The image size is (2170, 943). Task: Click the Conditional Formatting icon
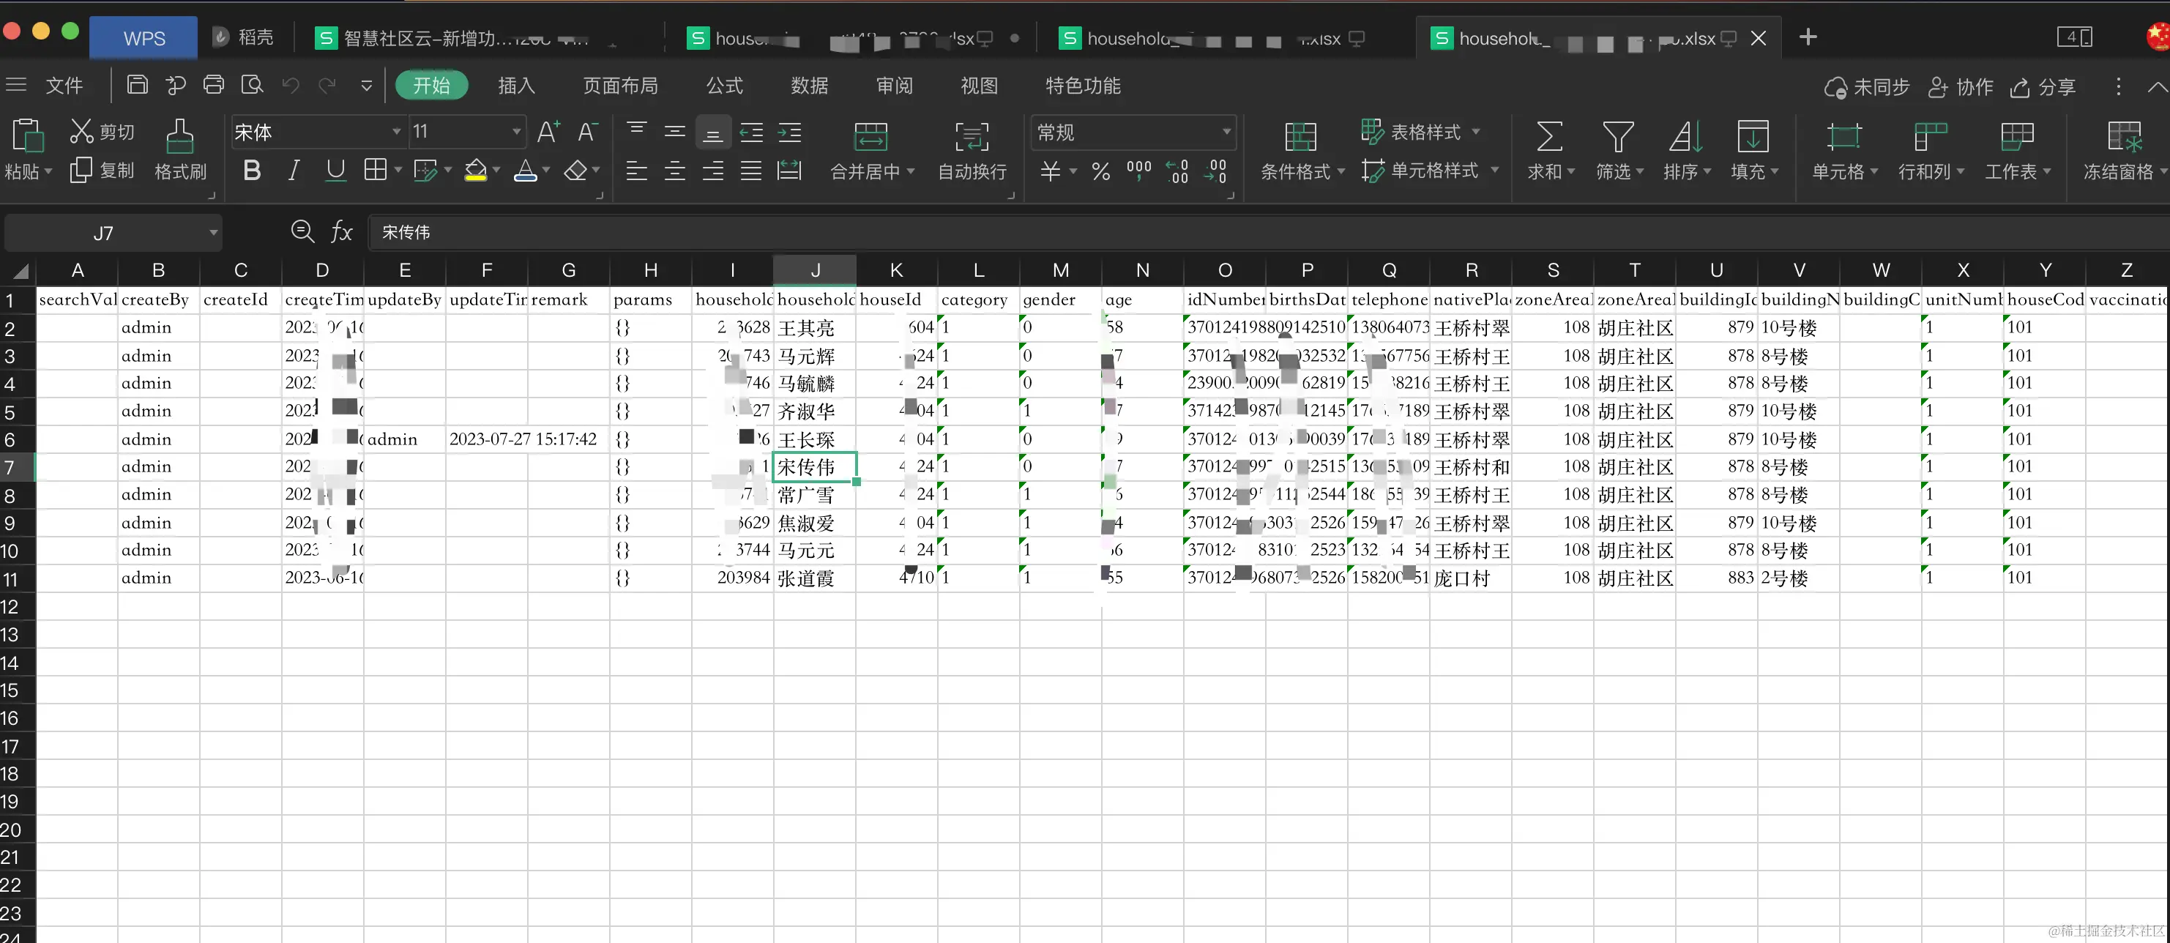pyautogui.click(x=1300, y=136)
